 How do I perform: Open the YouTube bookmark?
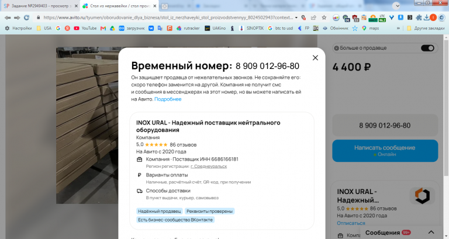point(85,28)
